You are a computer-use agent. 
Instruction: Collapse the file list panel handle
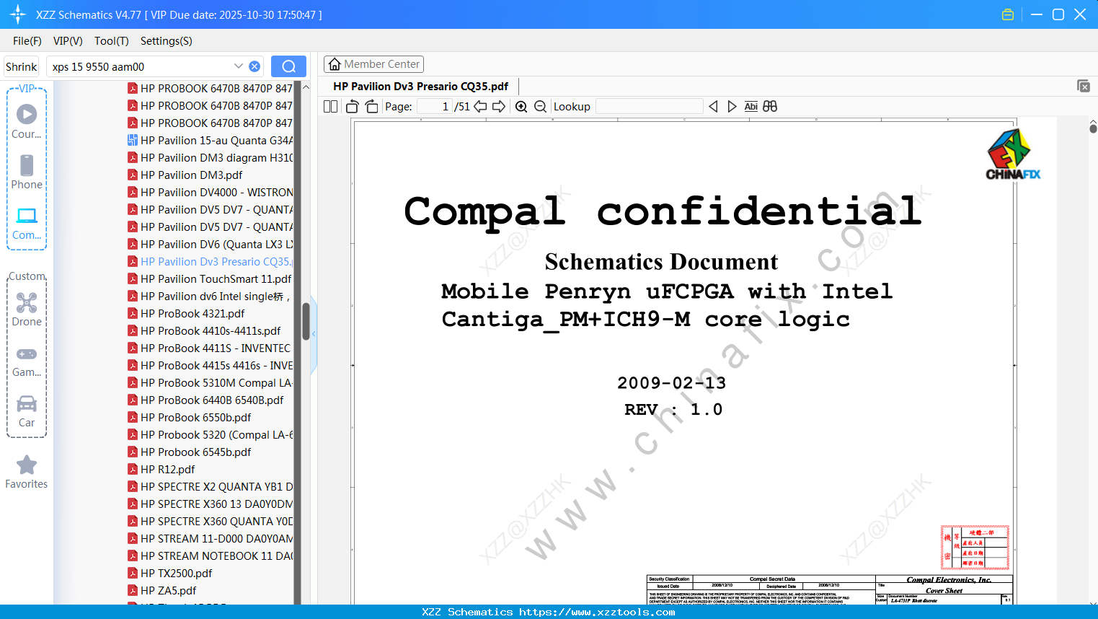click(314, 334)
